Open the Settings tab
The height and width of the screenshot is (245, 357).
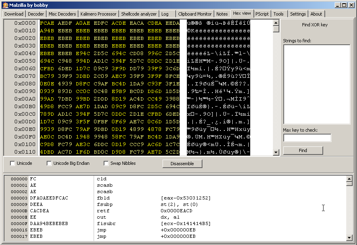point(298,14)
